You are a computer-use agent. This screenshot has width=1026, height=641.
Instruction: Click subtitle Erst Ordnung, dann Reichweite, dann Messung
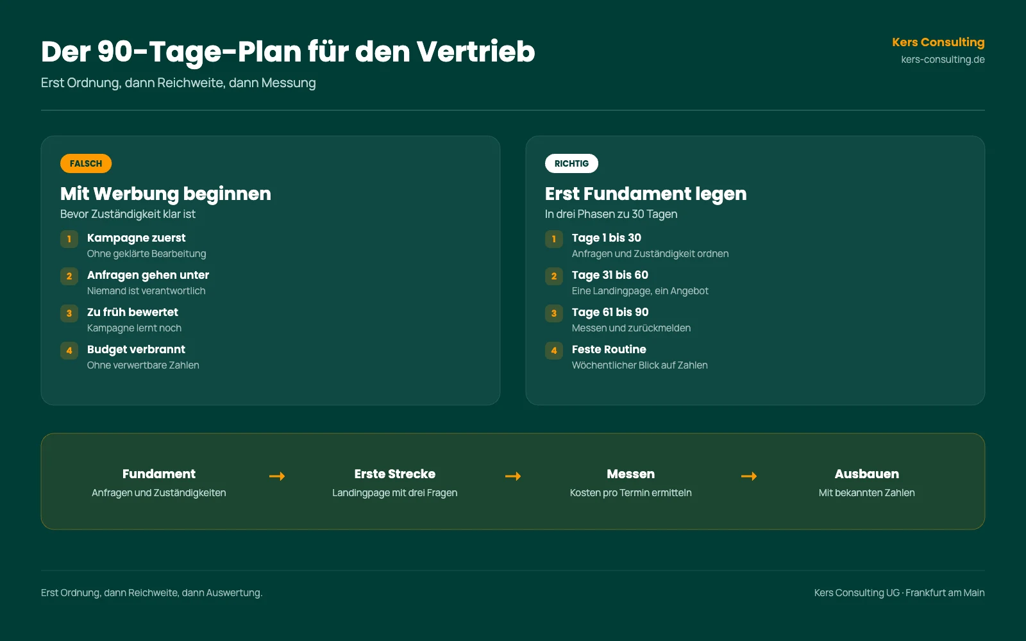(x=178, y=83)
